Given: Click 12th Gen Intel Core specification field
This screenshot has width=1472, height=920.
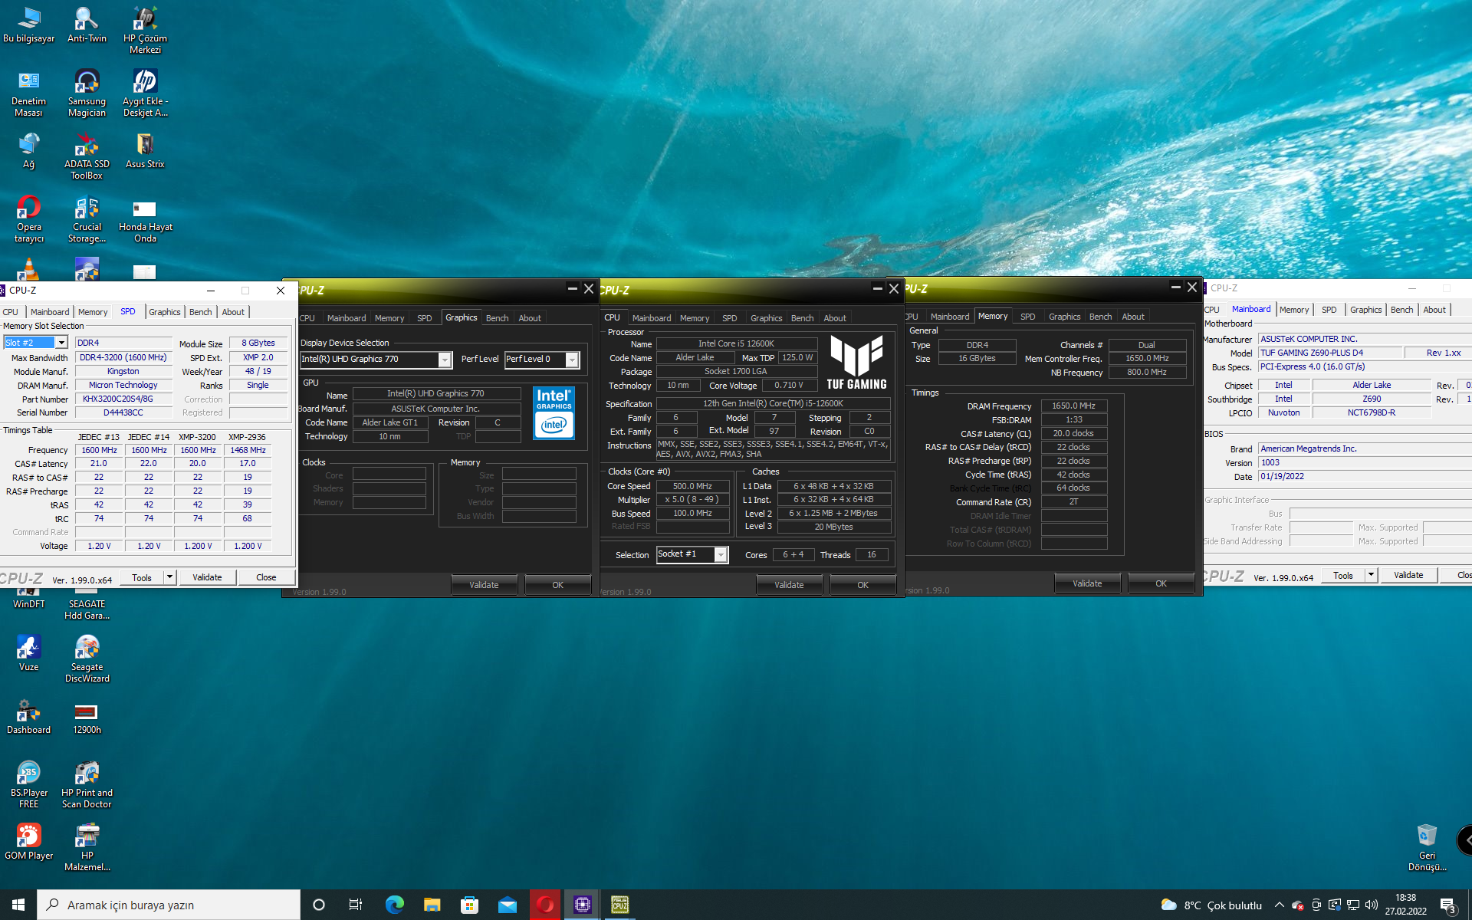Looking at the screenshot, I should coord(774,403).
